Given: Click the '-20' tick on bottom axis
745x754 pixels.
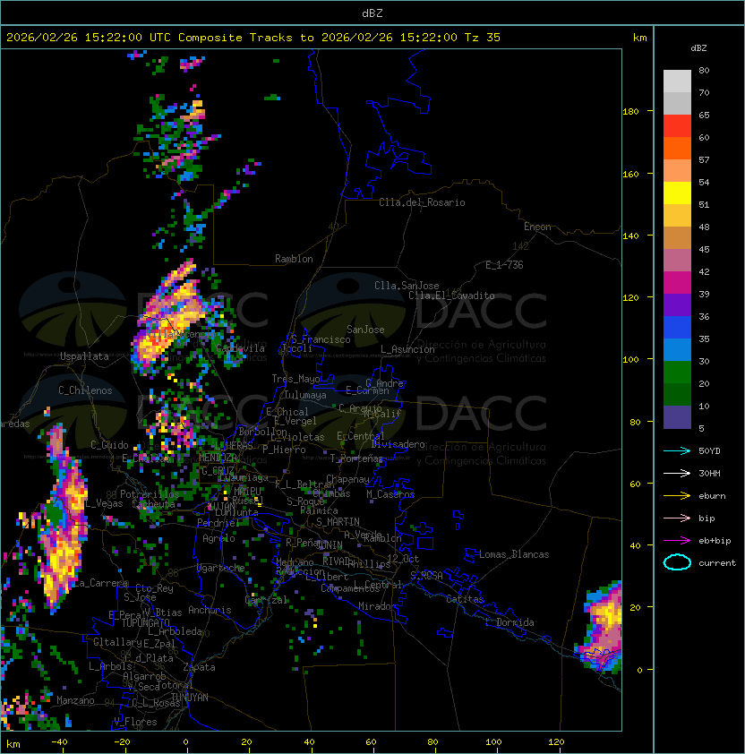Looking at the screenshot, I should click(122, 742).
